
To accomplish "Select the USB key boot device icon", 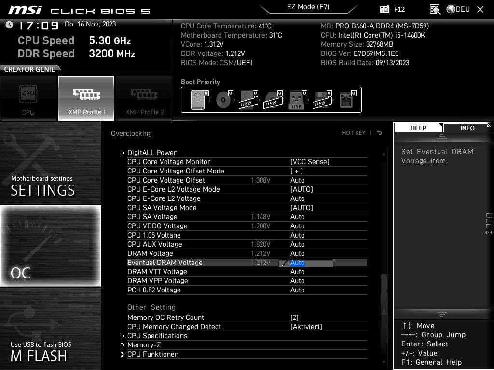I will [x=297, y=99].
